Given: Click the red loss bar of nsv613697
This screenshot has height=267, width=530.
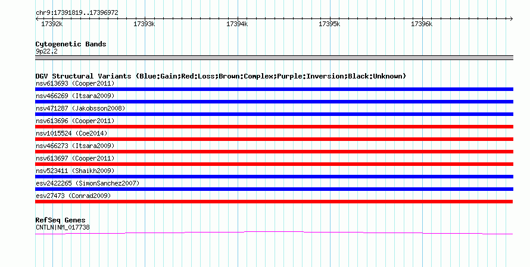Looking at the screenshot, I should click(274, 164).
